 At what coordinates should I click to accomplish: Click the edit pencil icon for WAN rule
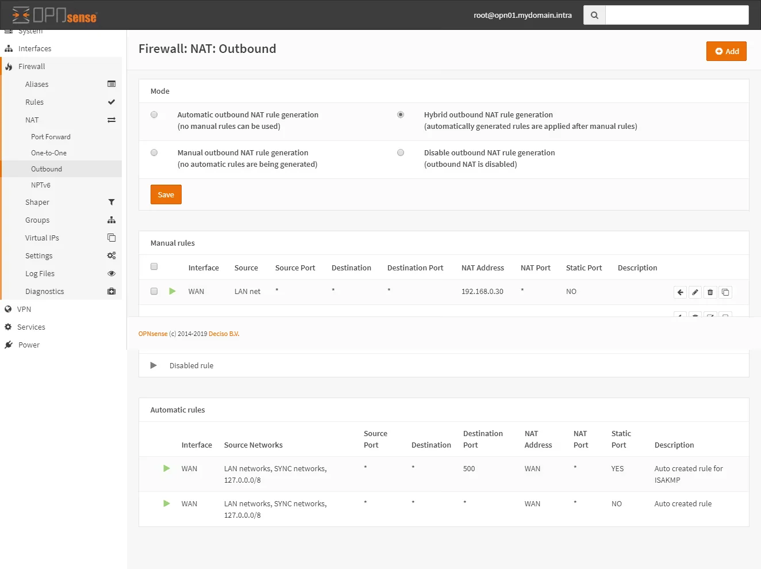695,292
